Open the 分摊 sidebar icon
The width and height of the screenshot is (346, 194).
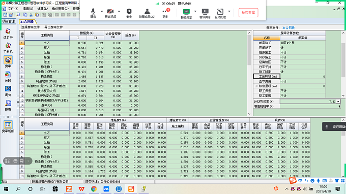coord(8,77)
